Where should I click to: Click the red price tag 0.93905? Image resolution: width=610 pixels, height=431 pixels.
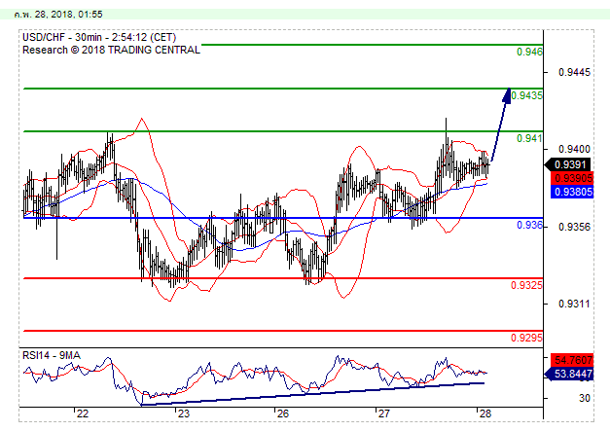tap(573, 178)
